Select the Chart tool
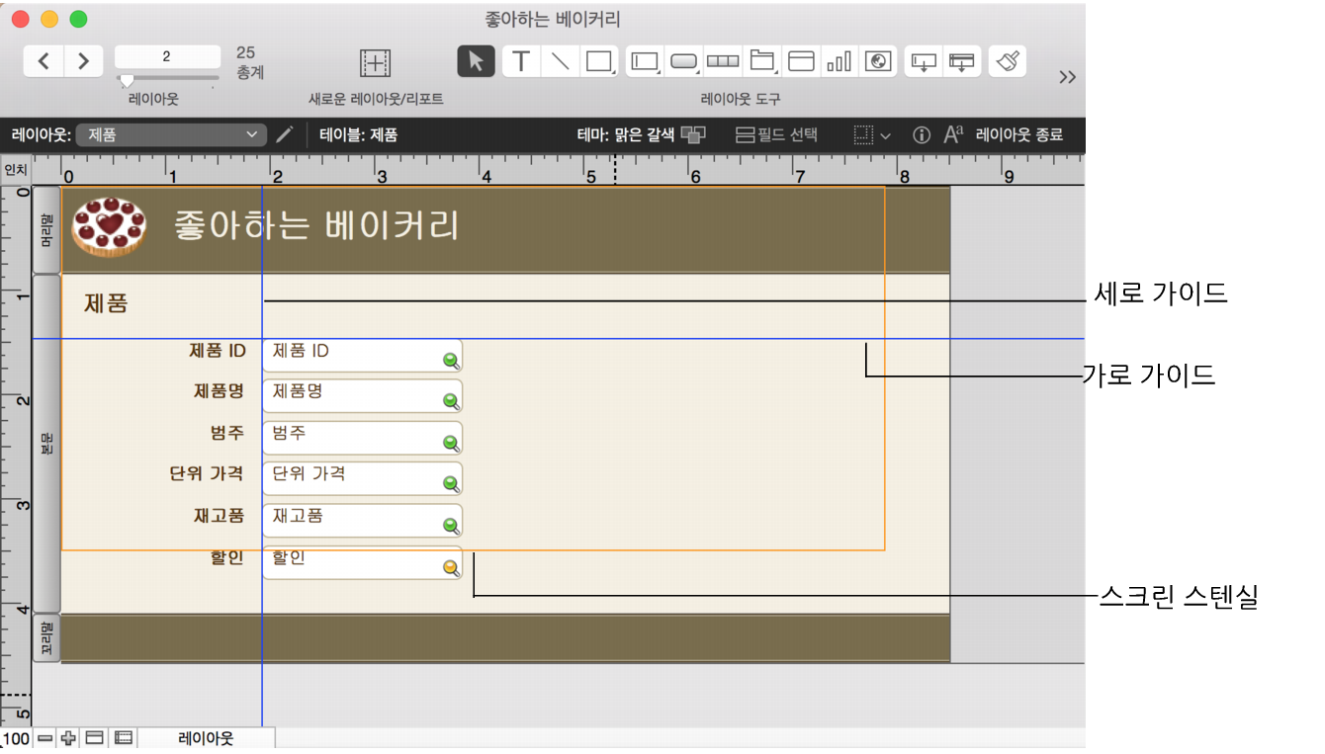The image size is (1325, 754). coord(839,61)
